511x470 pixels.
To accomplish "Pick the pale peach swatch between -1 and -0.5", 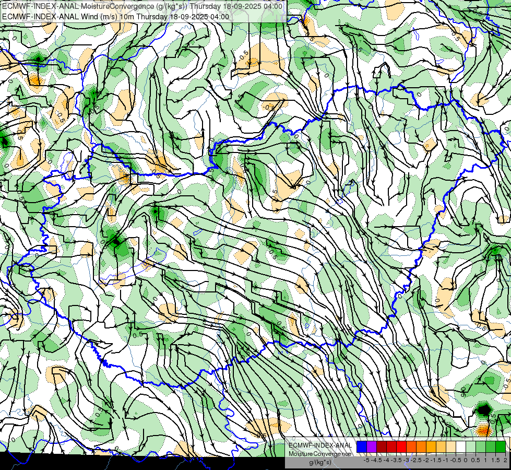I will pyautogui.click(x=451, y=447).
